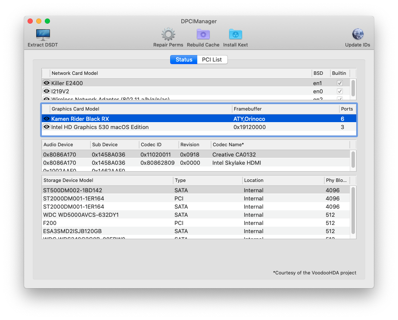
Task: Click the 0x19120000 framebuffer value
Action: tap(249, 127)
